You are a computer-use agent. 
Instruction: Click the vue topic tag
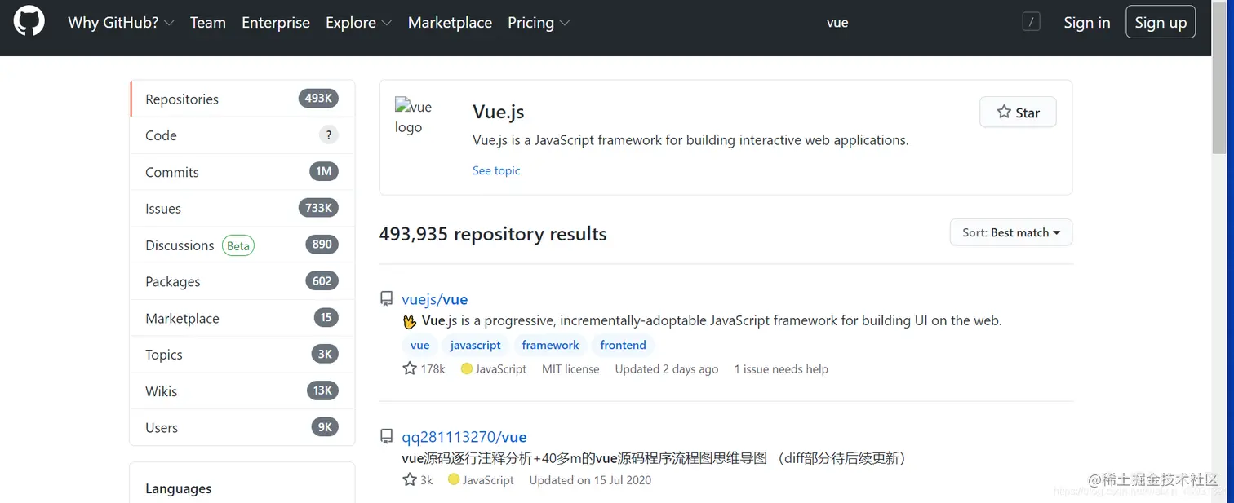[x=419, y=345]
